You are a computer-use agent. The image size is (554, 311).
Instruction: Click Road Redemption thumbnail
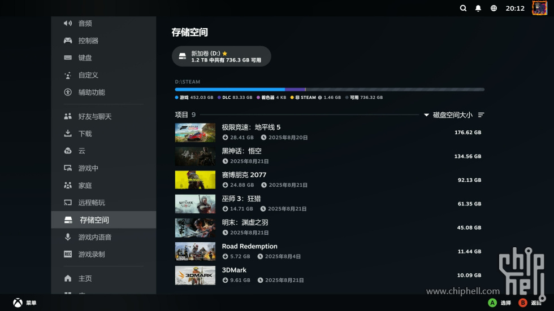click(x=195, y=251)
